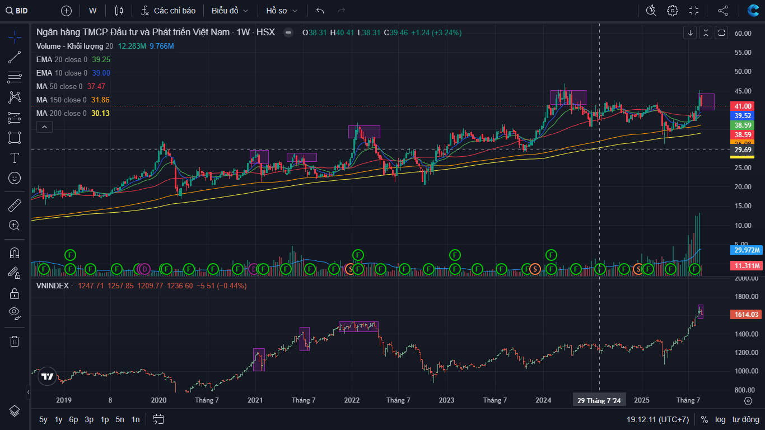Toggle magnet mode in left toolbar
Viewport: 765px width, 430px height.
pos(15,253)
